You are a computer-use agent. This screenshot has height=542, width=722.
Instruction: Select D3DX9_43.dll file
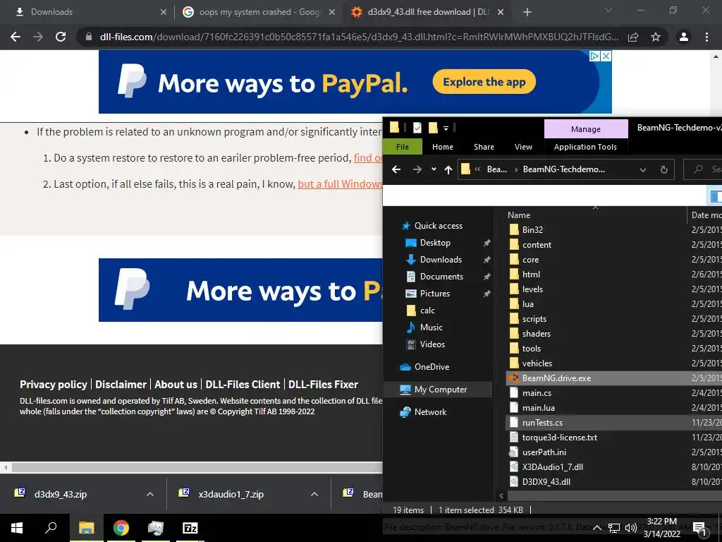click(546, 481)
